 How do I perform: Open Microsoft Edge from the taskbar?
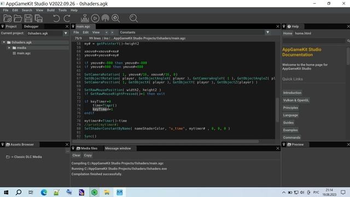[44, 192]
